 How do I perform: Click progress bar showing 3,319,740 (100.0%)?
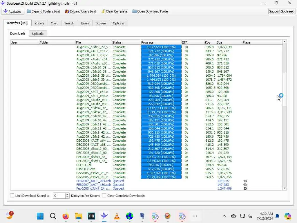[x=161, y=112]
